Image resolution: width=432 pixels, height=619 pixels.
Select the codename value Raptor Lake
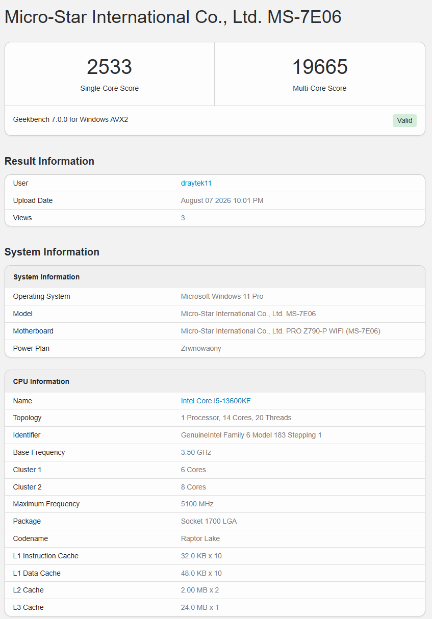coord(200,538)
